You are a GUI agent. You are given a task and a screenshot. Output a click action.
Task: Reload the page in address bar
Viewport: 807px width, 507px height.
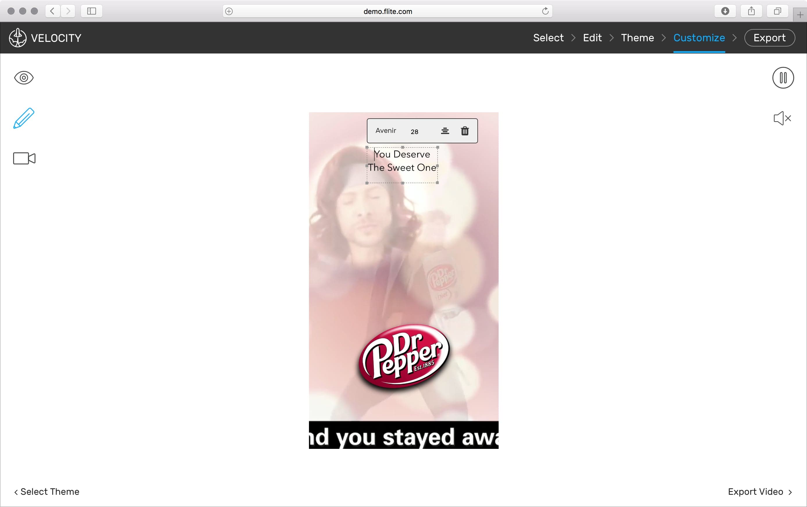click(x=545, y=11)
